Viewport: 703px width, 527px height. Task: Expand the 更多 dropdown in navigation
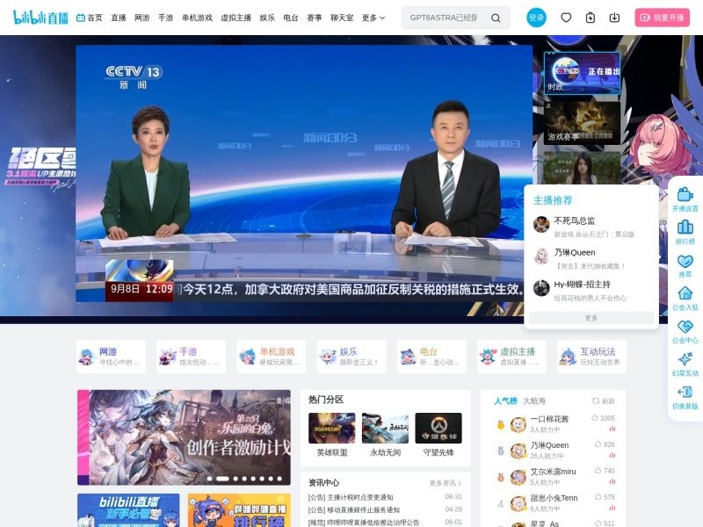coord(373,18)
